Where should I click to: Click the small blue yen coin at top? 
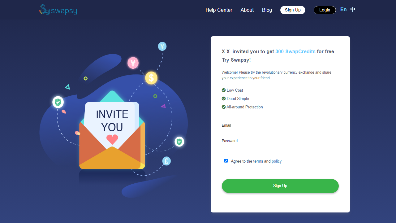pyautogui.click(x=162, y=46)
